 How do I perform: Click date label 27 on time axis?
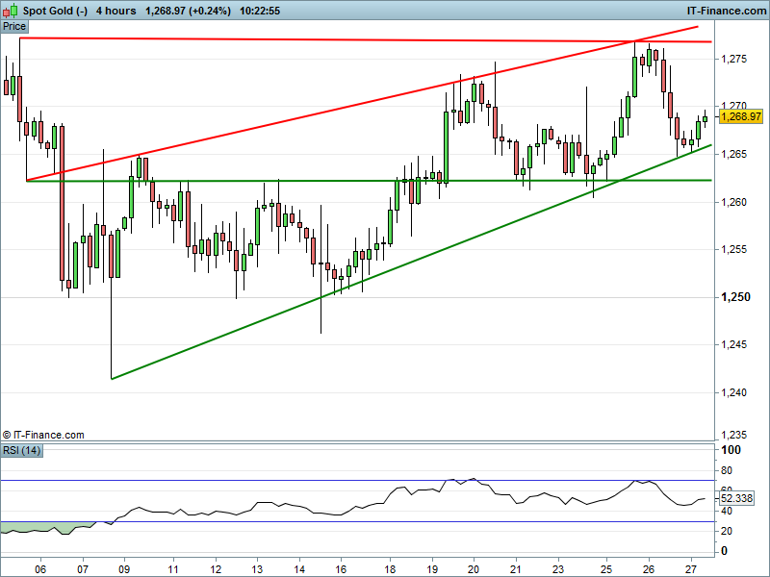click(691, 569)
